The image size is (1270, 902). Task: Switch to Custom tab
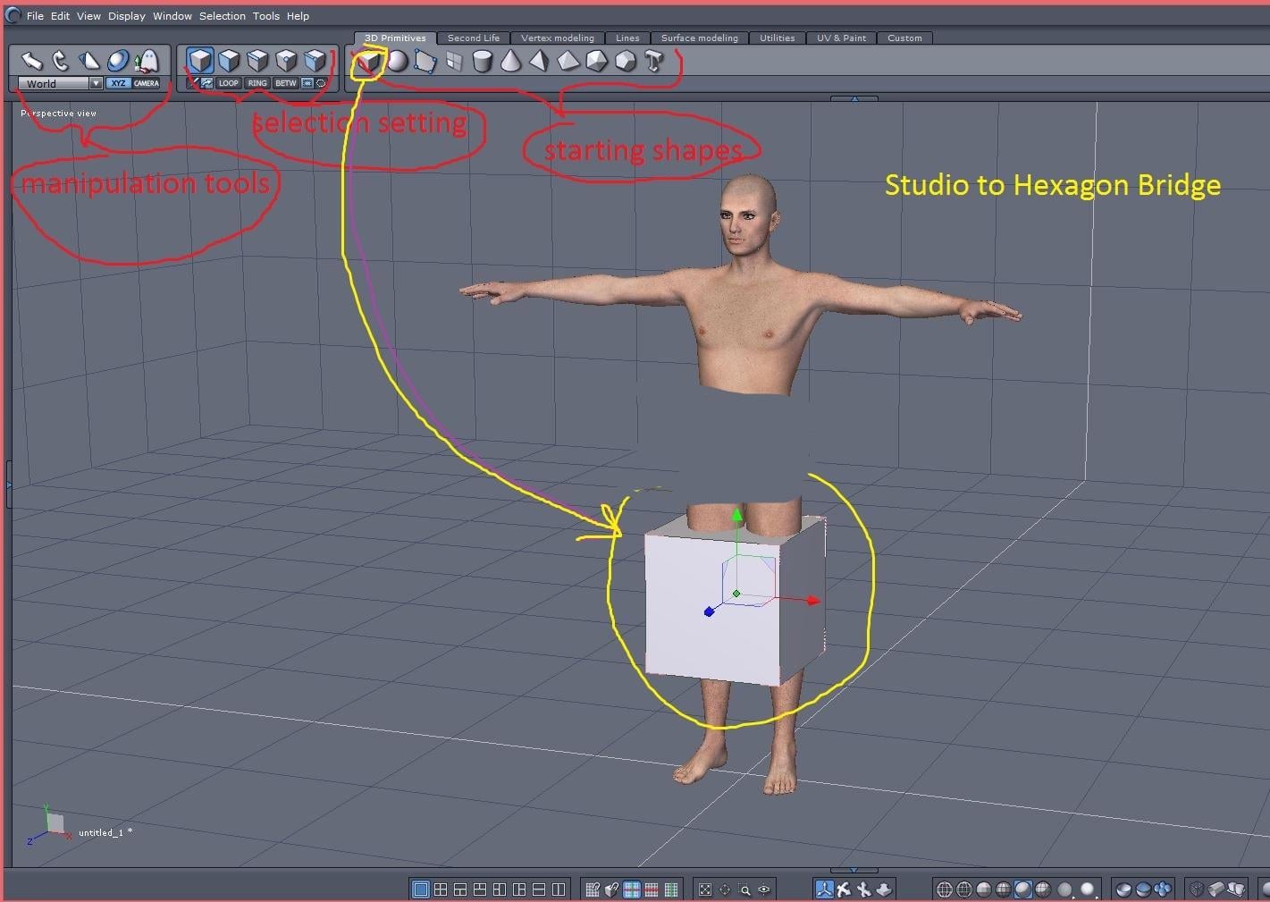click(904, 38)
